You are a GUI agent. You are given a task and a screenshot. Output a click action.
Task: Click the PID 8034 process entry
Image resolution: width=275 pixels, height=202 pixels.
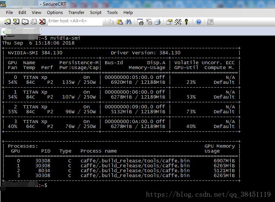pyautogui.click(x=44, y=171)
